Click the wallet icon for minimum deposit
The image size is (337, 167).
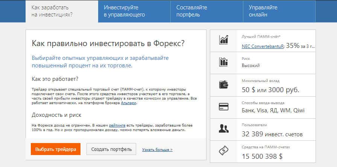(x=224, y=84)
